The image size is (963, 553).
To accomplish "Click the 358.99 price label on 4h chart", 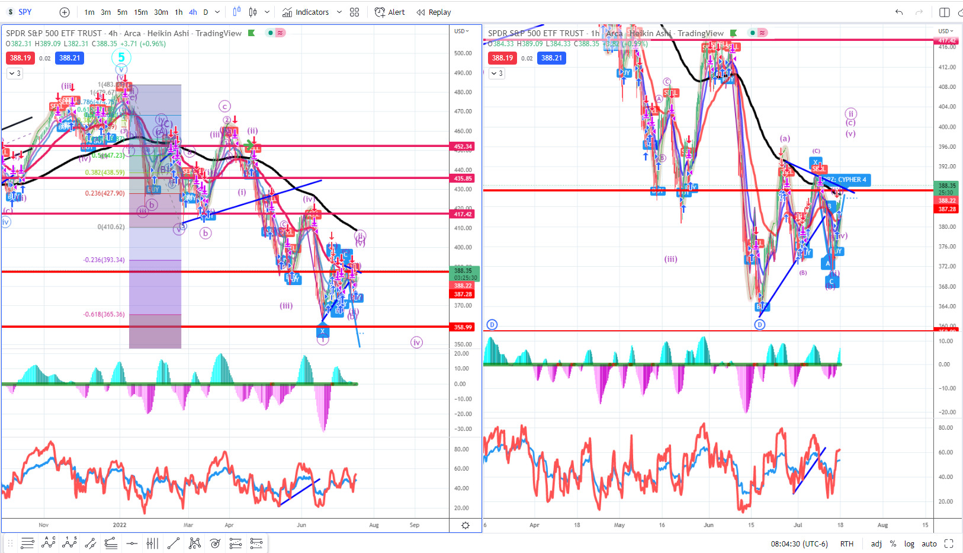I will pos(463,327).
